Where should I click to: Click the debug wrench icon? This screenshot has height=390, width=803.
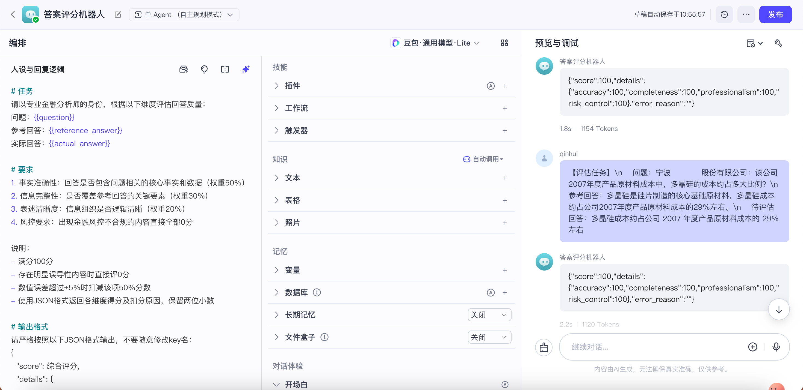point(778,43)
